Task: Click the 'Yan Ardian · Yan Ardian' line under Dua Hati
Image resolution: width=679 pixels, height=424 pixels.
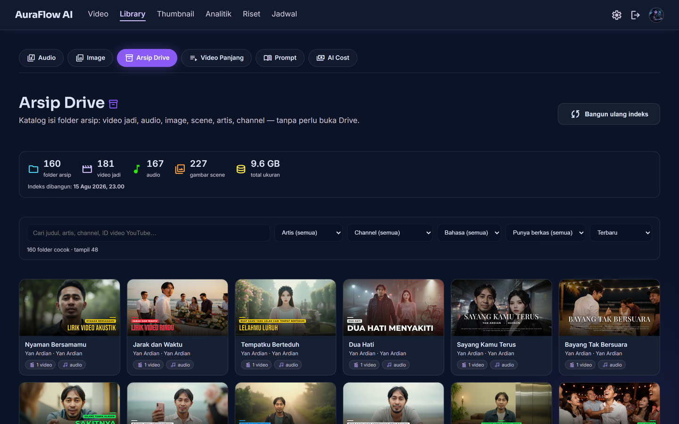Action: pos(377,353)
